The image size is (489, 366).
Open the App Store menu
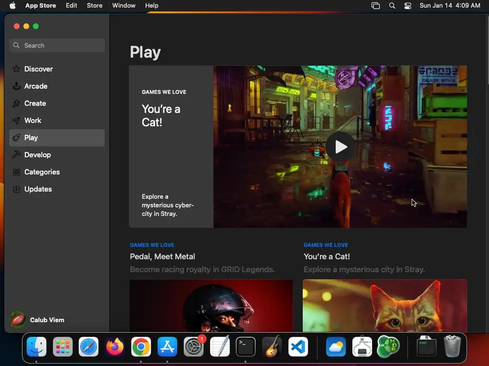[x=41, y=5]
